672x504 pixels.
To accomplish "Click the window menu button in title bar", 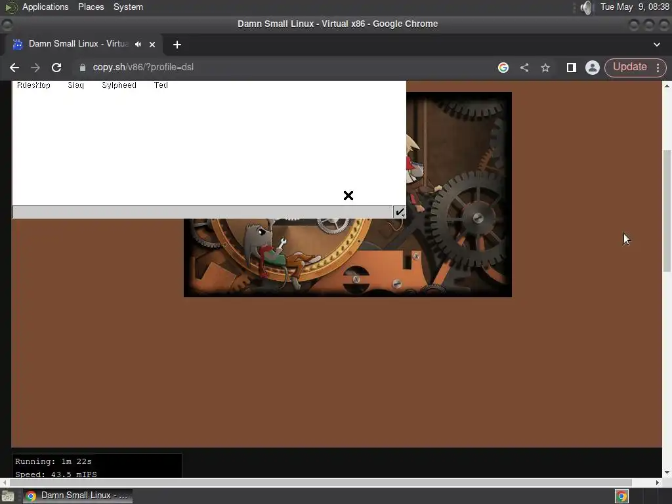I will pos(7,24).
